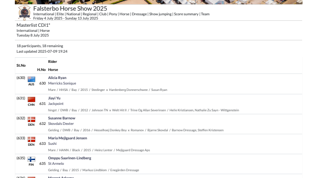Screen dimensions: 317x178
Task: Click the H.No column header
Action: [42, 70]
